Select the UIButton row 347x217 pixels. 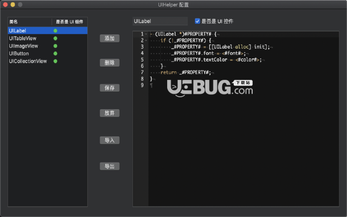pos(47,54)
